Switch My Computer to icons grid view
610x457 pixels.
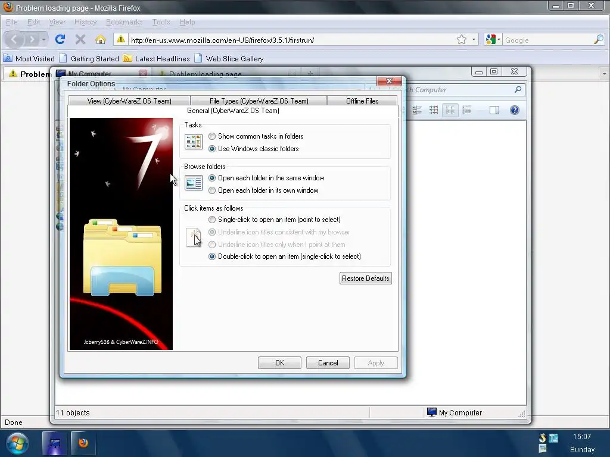[434, 110]
